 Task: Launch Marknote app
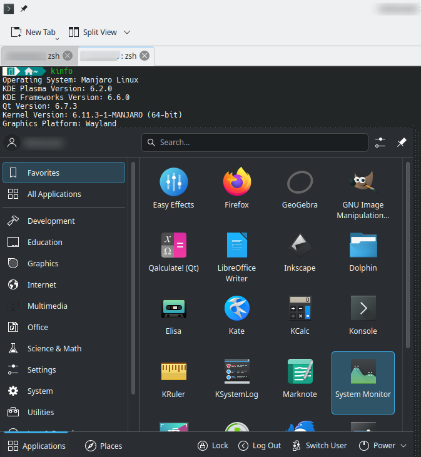point(300,378)
